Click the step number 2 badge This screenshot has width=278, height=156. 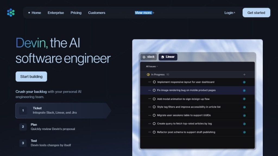[x=23, y=127]
